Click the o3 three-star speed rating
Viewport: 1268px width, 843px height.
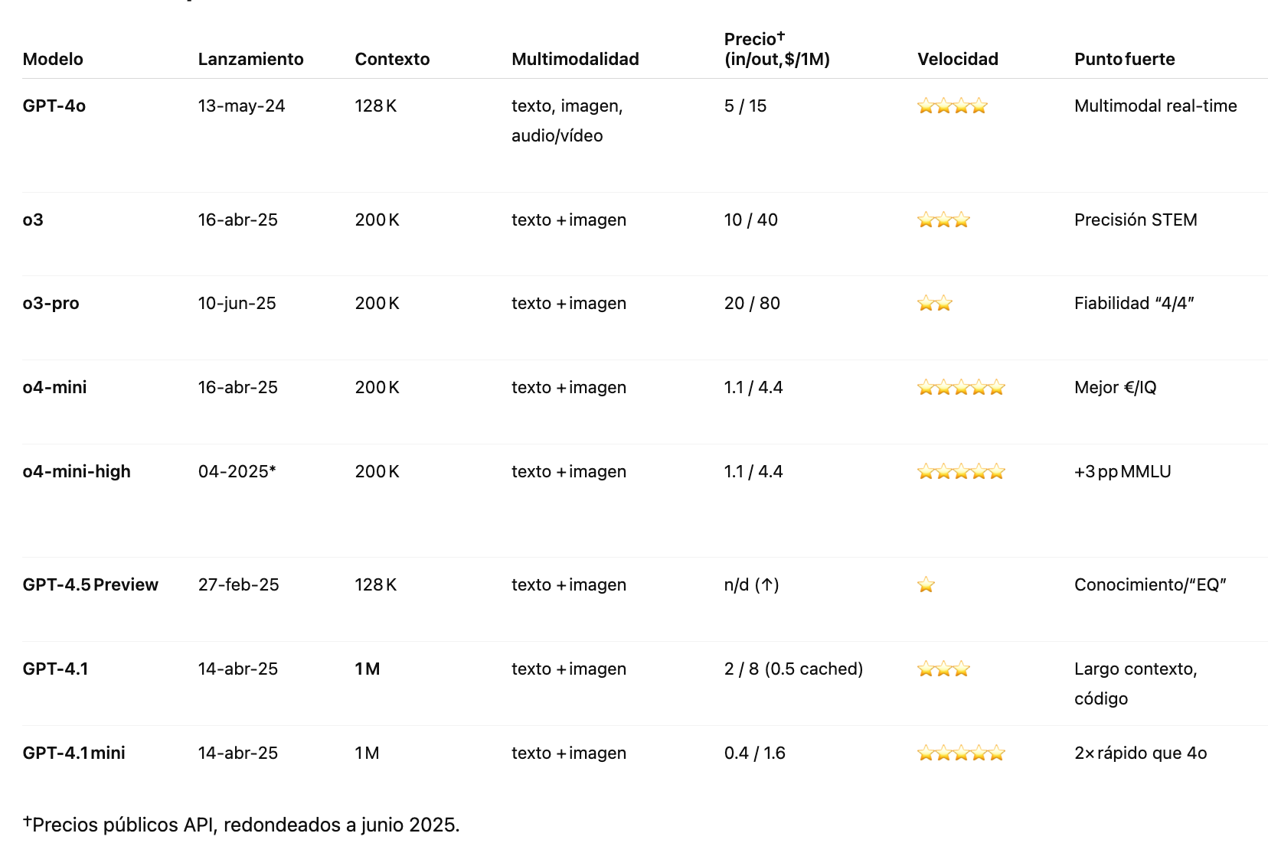point(944,220)
